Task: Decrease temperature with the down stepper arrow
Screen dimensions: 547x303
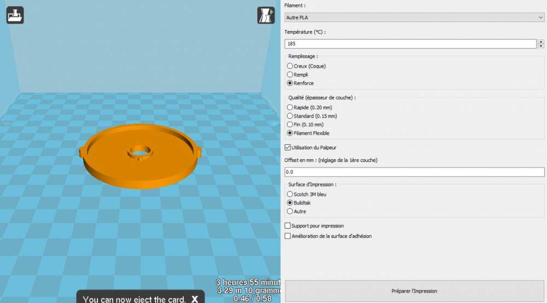Action: 541,46
